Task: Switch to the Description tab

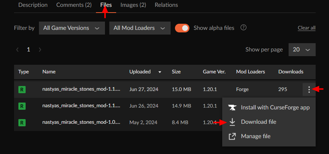Action: tap(33, 5)
